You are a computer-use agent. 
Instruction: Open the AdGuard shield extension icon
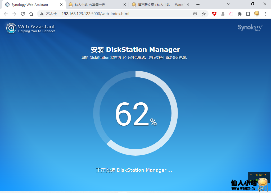(x=214, y=14)
